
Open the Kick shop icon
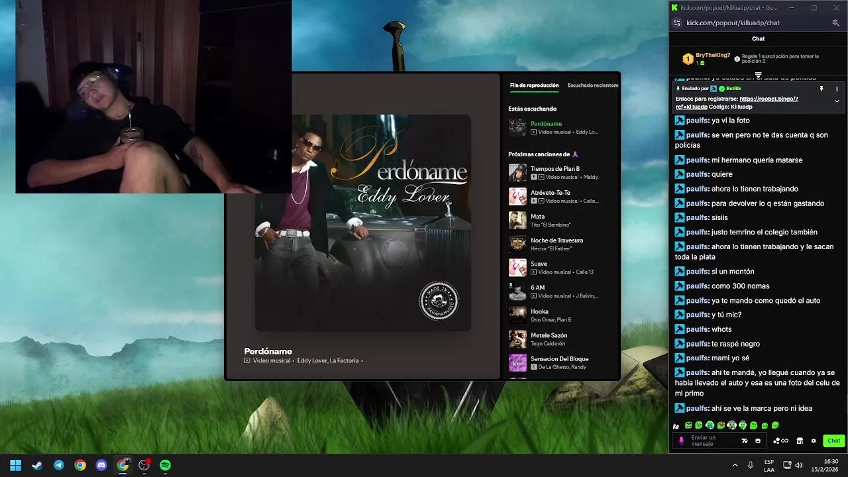pyautogui.click(x=800, y=441)
